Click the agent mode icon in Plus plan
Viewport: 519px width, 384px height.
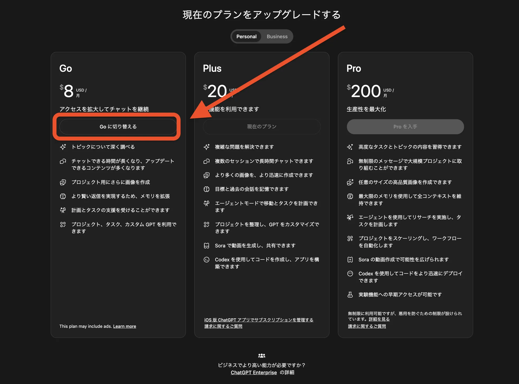[207, 203]
